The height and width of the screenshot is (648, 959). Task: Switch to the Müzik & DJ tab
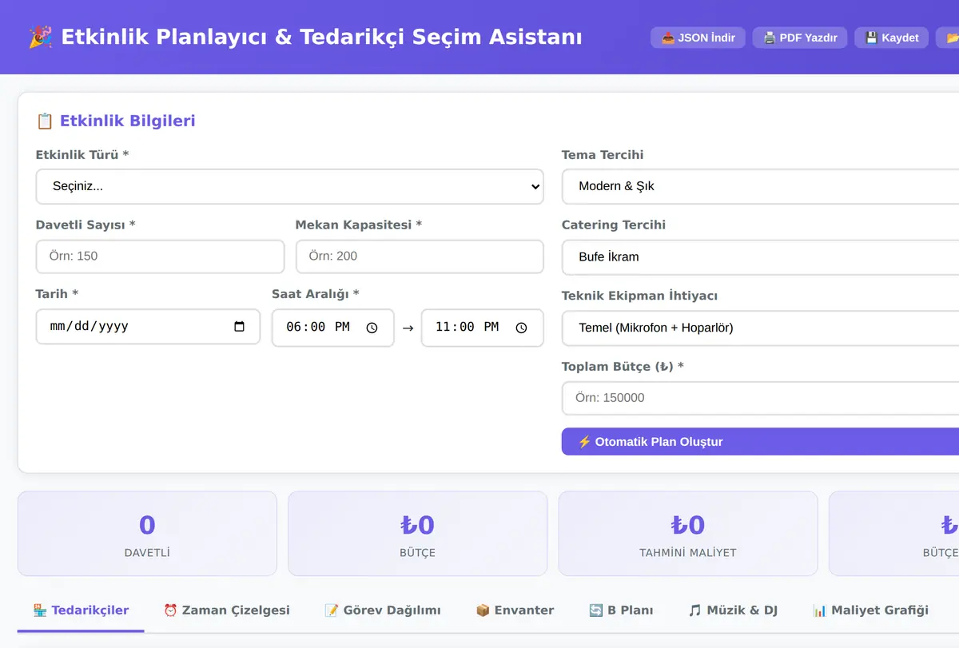(x=733, y=610)
